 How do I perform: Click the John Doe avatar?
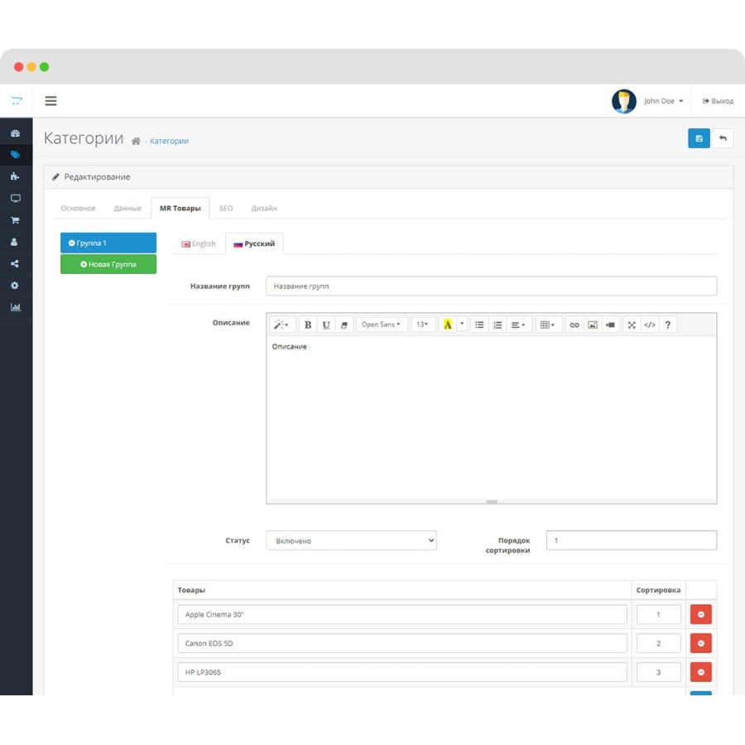(624, 101)
